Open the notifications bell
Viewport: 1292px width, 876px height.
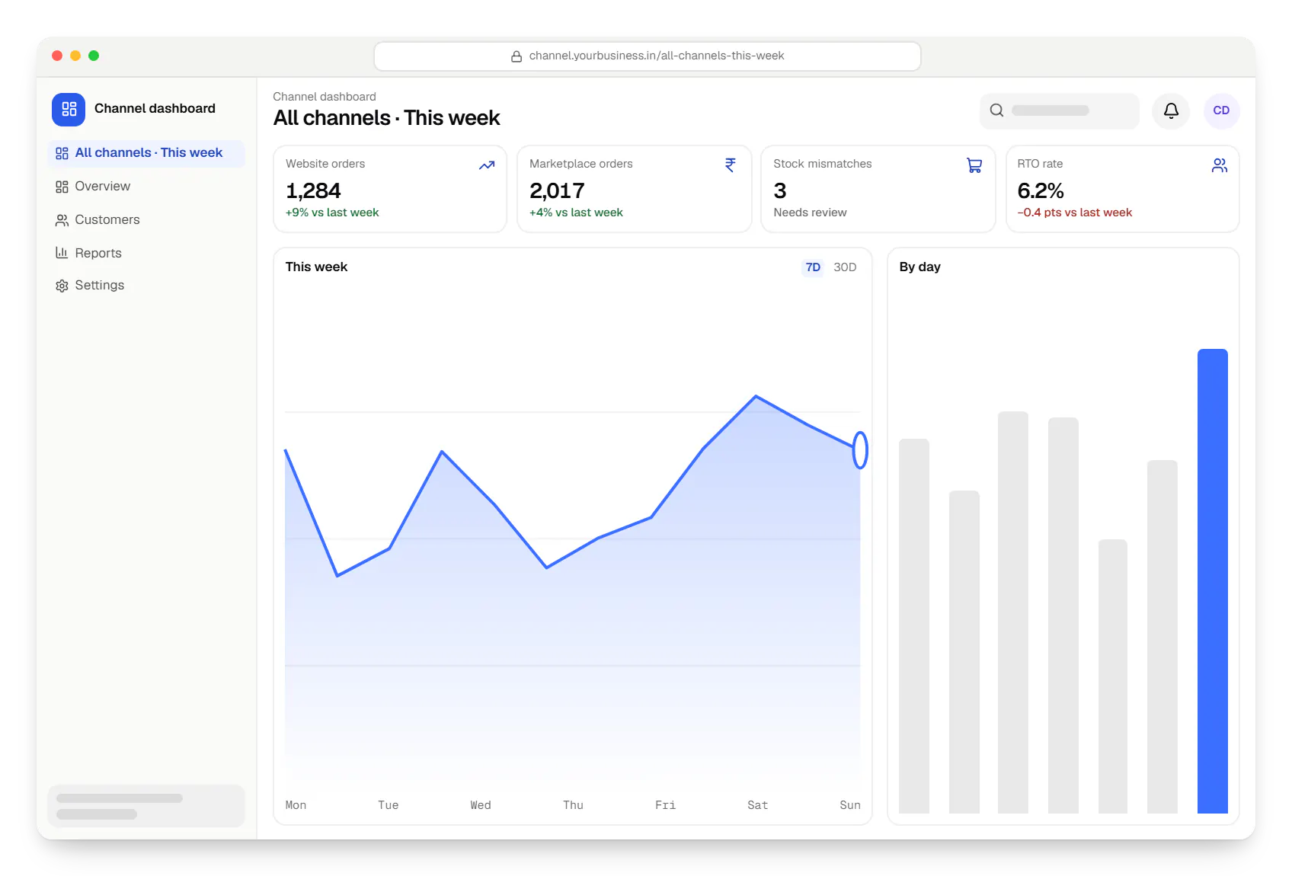click(1171, 110)
